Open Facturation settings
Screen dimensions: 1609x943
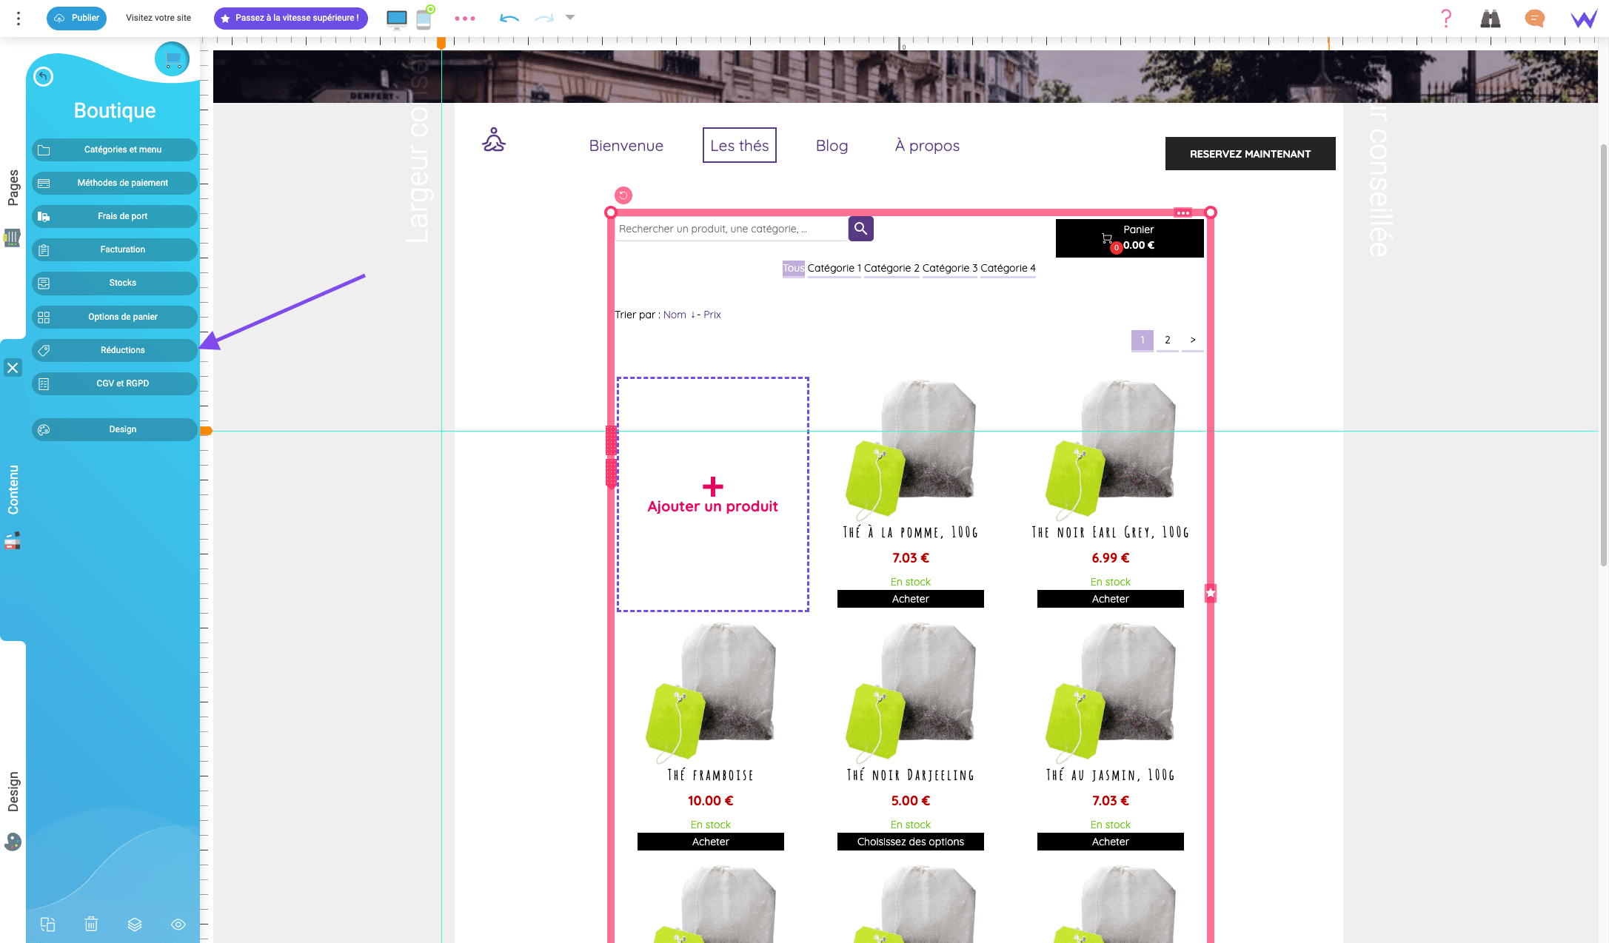pyautogui.click(x=115, y=249)
